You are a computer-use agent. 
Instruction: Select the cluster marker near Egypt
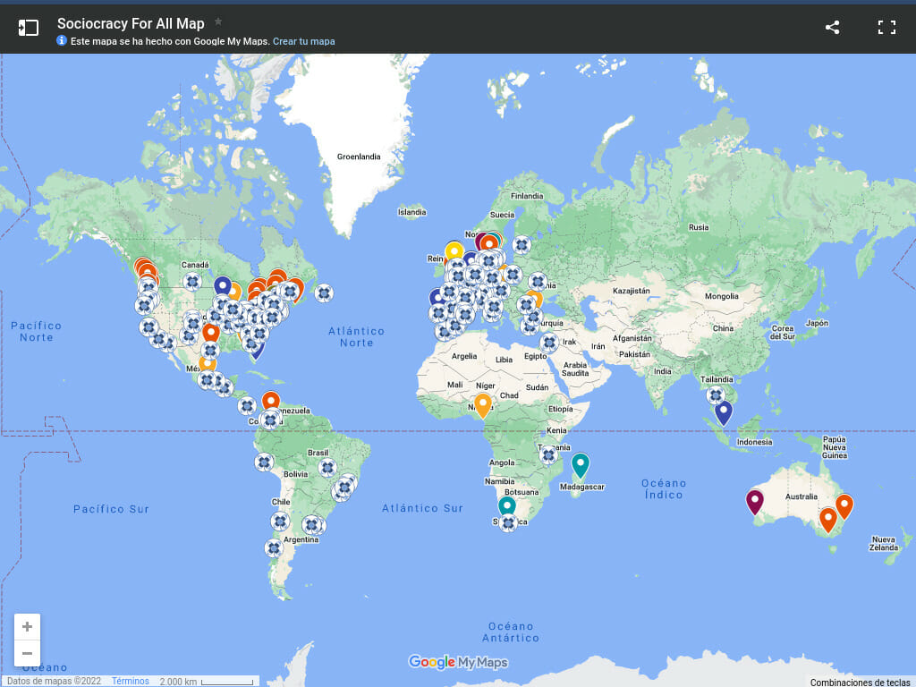pos(547,342)
